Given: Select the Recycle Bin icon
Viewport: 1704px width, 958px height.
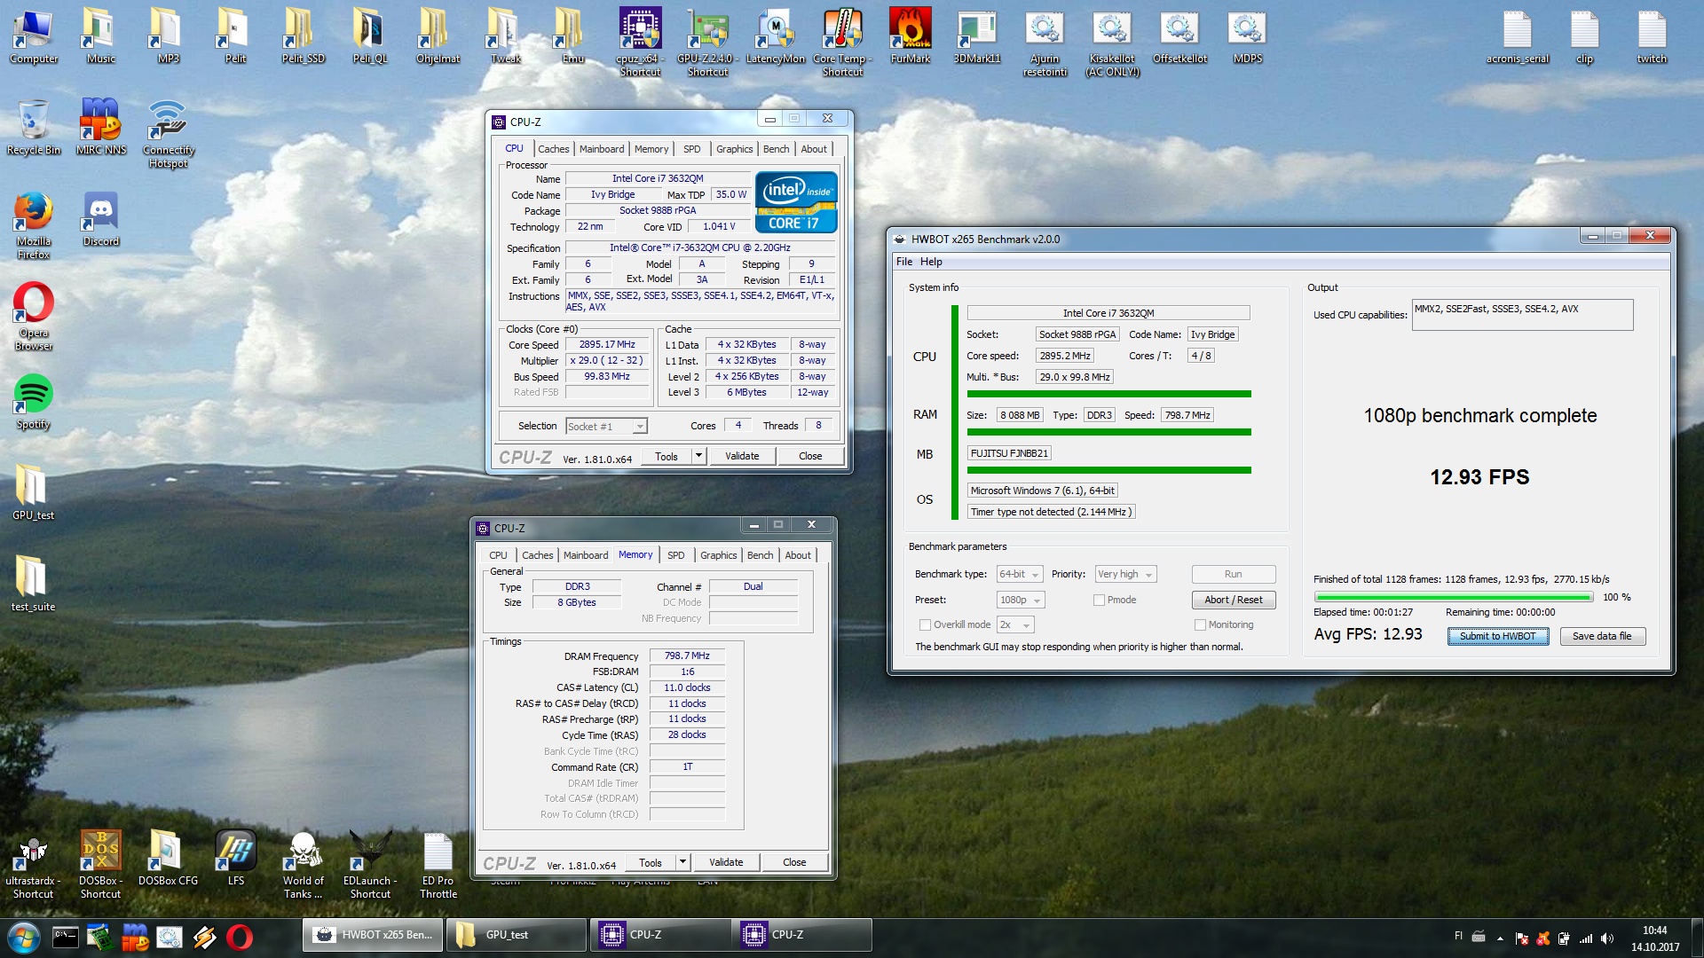Looking at the screenshot, I should click(34, 127).
